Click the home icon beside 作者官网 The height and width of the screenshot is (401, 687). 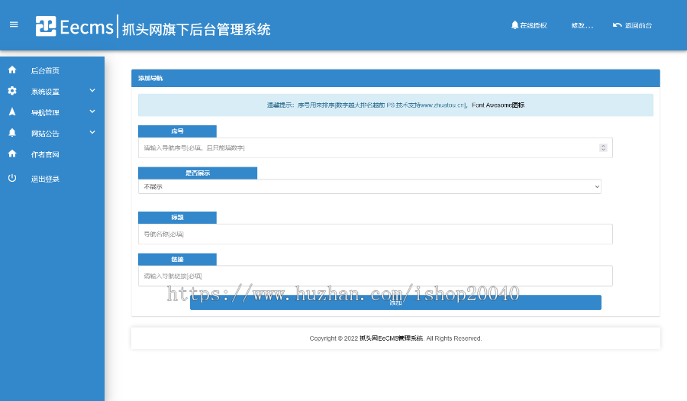pos(12,154)
